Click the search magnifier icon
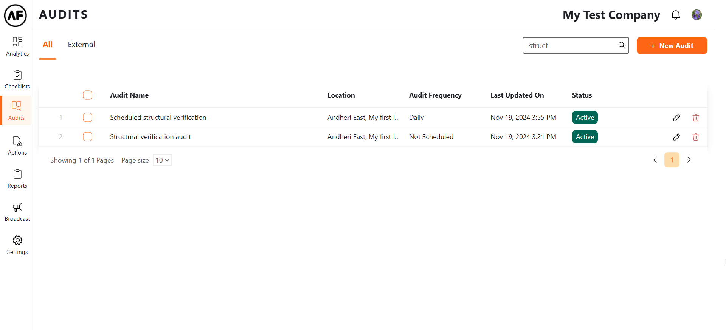726x330 pixels. tap(621, 45)
